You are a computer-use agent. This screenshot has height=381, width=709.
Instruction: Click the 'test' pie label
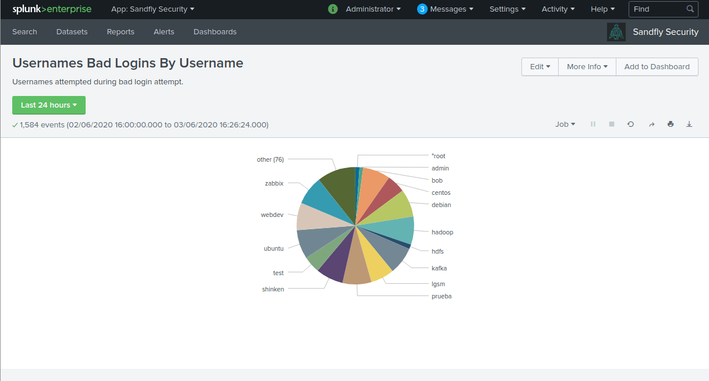(x=278, y=273)
